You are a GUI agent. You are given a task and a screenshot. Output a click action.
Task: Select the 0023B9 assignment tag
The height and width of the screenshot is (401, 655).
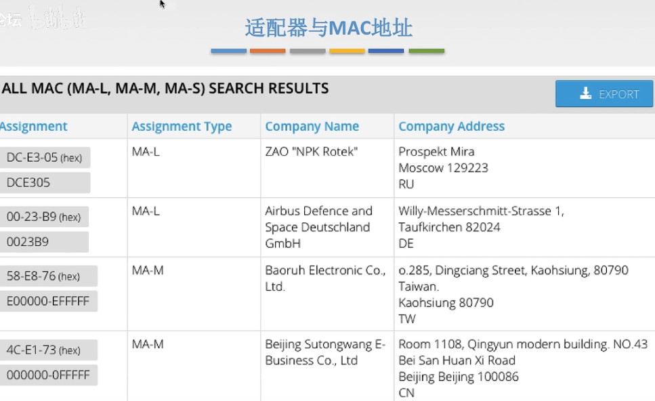click(x=44, y=242)
